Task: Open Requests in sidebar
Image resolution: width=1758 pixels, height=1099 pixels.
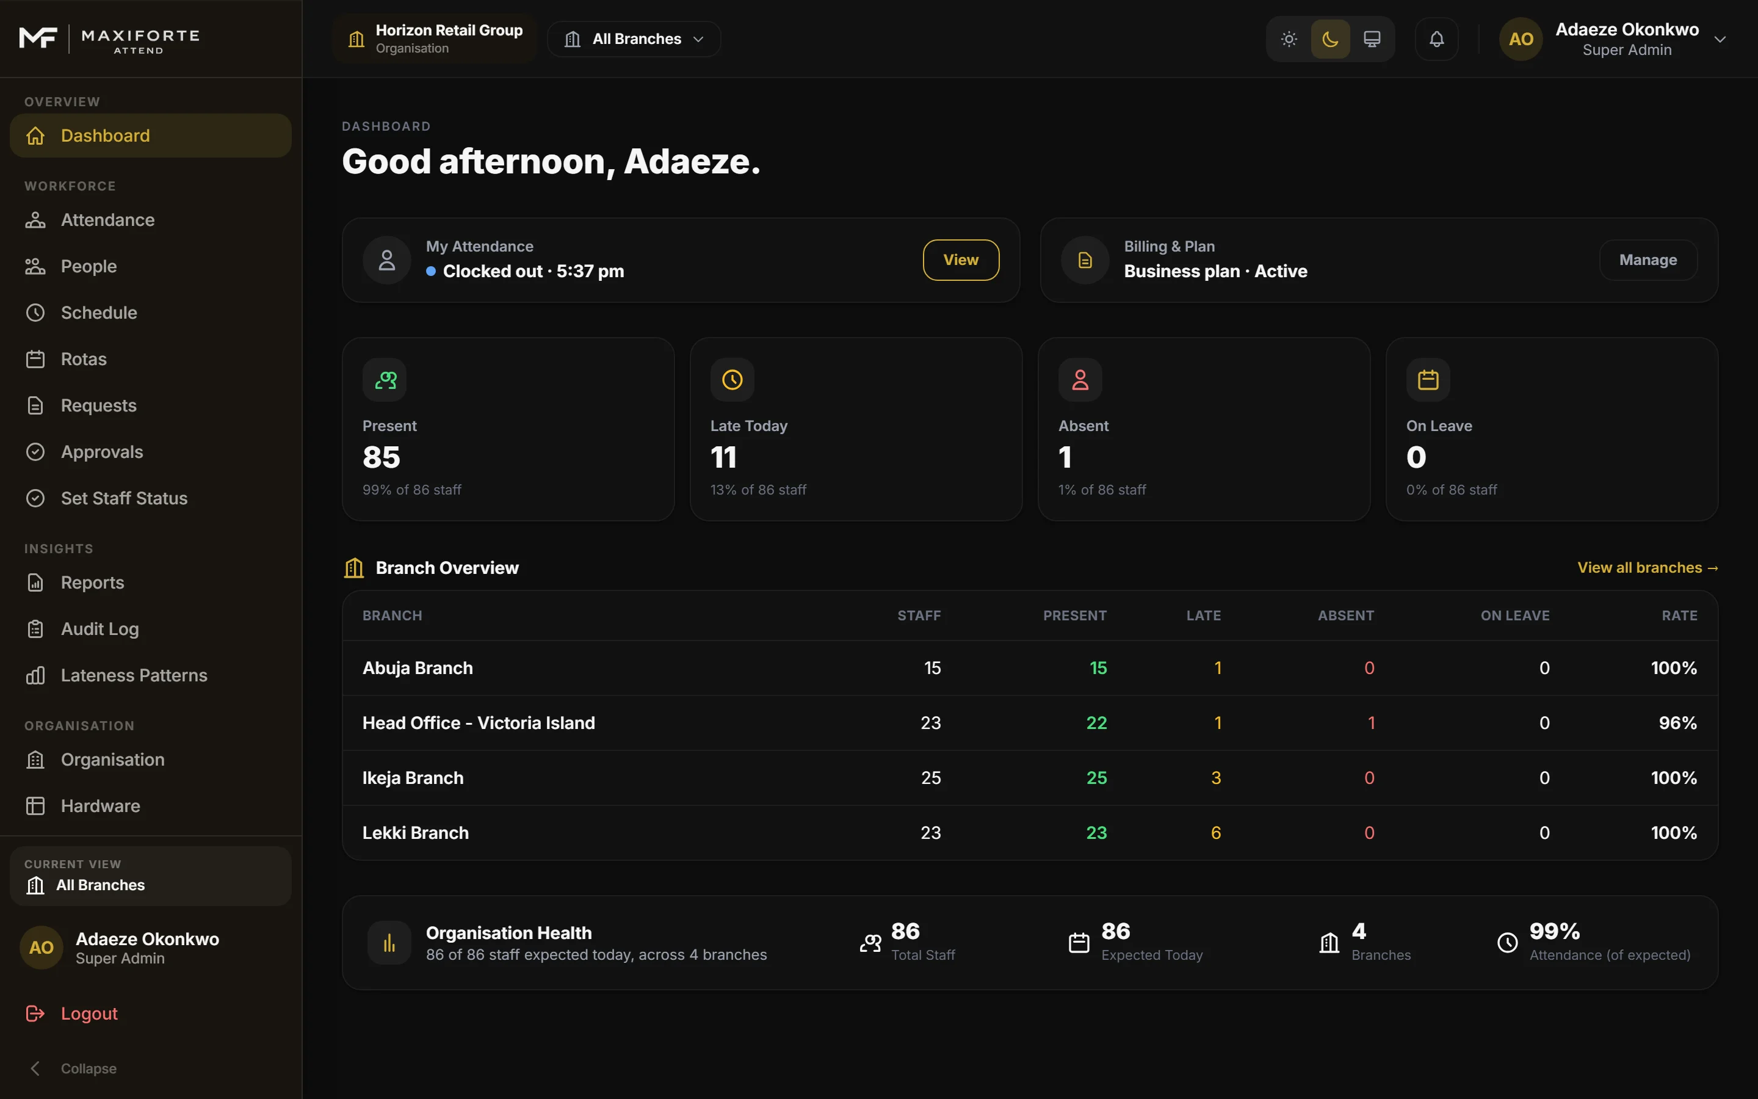Action: pyautogui.click(x=150, y=405)
